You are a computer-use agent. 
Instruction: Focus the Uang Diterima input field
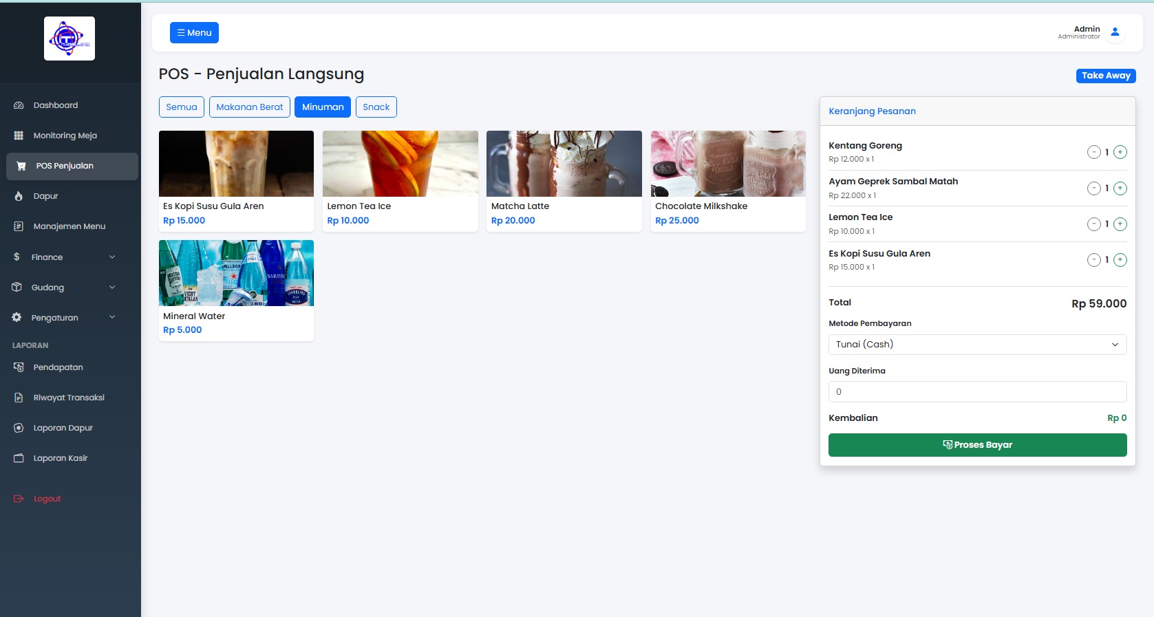coord(977,391)
